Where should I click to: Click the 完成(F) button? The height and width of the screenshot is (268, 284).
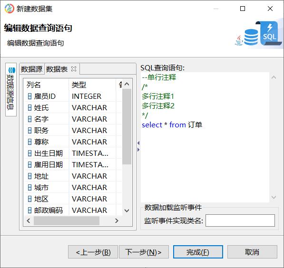pos(198,252)
